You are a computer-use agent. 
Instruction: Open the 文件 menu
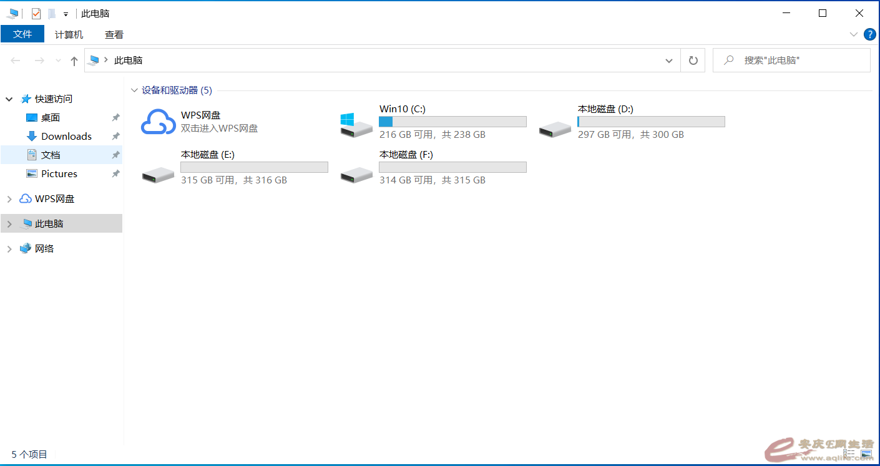[22, 34]
